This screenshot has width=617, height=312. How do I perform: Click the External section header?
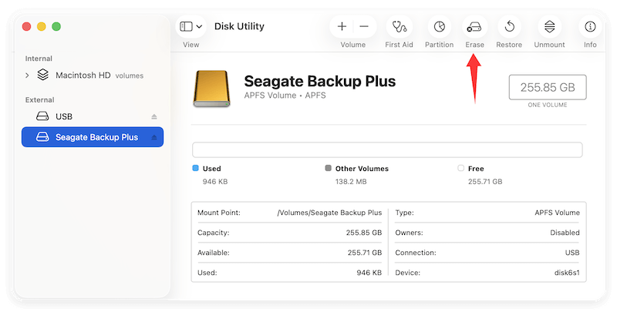click(x=40, y=100)
